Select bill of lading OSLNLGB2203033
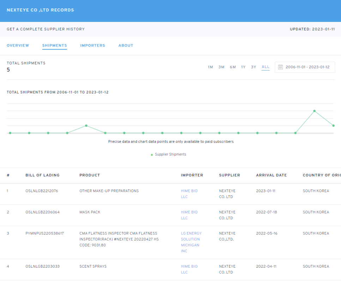This screenshot has width=341, height=281. 43,267
